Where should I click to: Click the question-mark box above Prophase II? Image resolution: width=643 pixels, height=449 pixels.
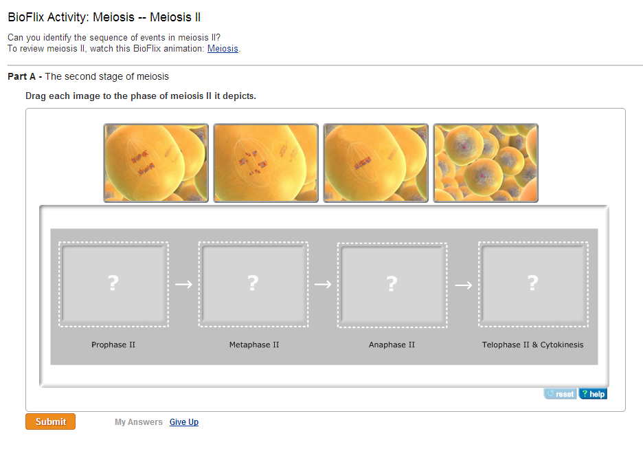(113, 284)
